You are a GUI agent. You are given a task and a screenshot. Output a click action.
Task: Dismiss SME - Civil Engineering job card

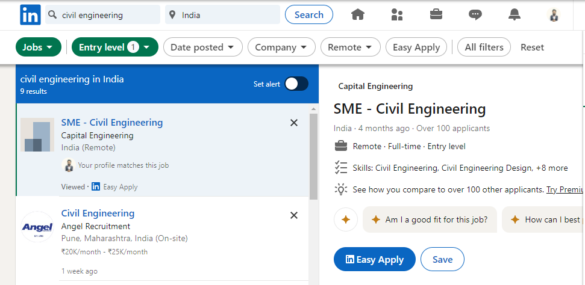(294, 123)
